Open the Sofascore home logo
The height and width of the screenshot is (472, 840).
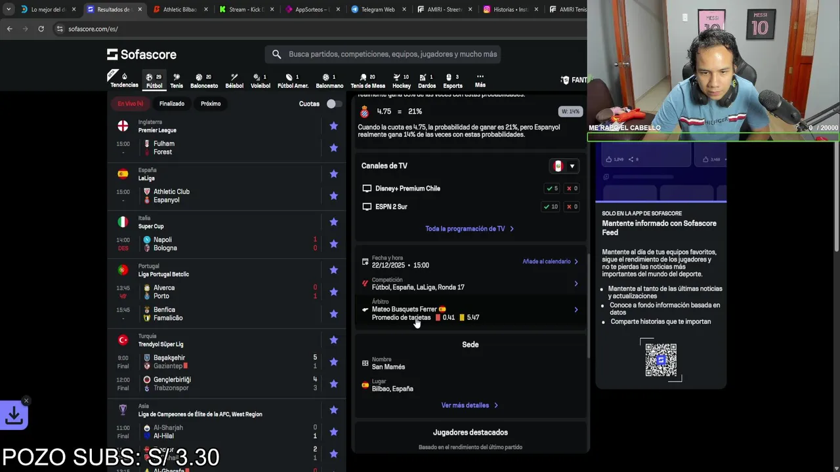click(142, 54)
